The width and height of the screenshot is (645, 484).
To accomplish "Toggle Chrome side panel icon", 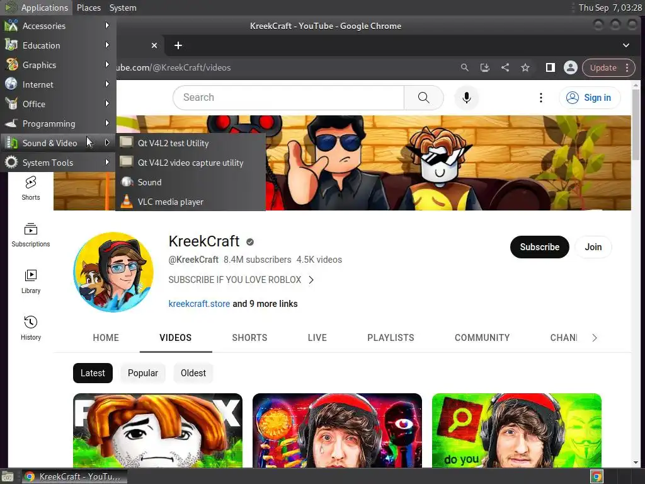I will [550, 67].
